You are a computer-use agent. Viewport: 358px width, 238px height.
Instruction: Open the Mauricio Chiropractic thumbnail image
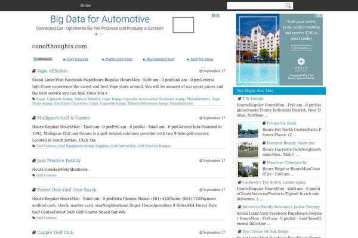[x=248, y=169]
